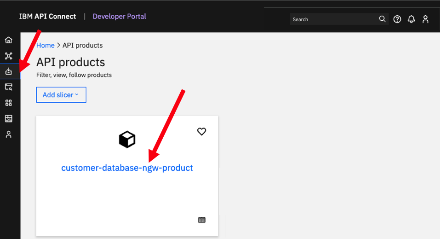441x239 pixels.
Task: Open the catalog search sidebar icon
Action: [x=8, y=87]
